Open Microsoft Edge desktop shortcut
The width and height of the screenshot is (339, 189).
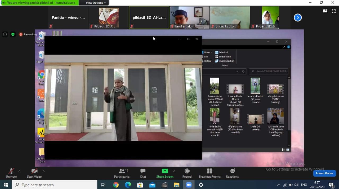click(41, 116)
